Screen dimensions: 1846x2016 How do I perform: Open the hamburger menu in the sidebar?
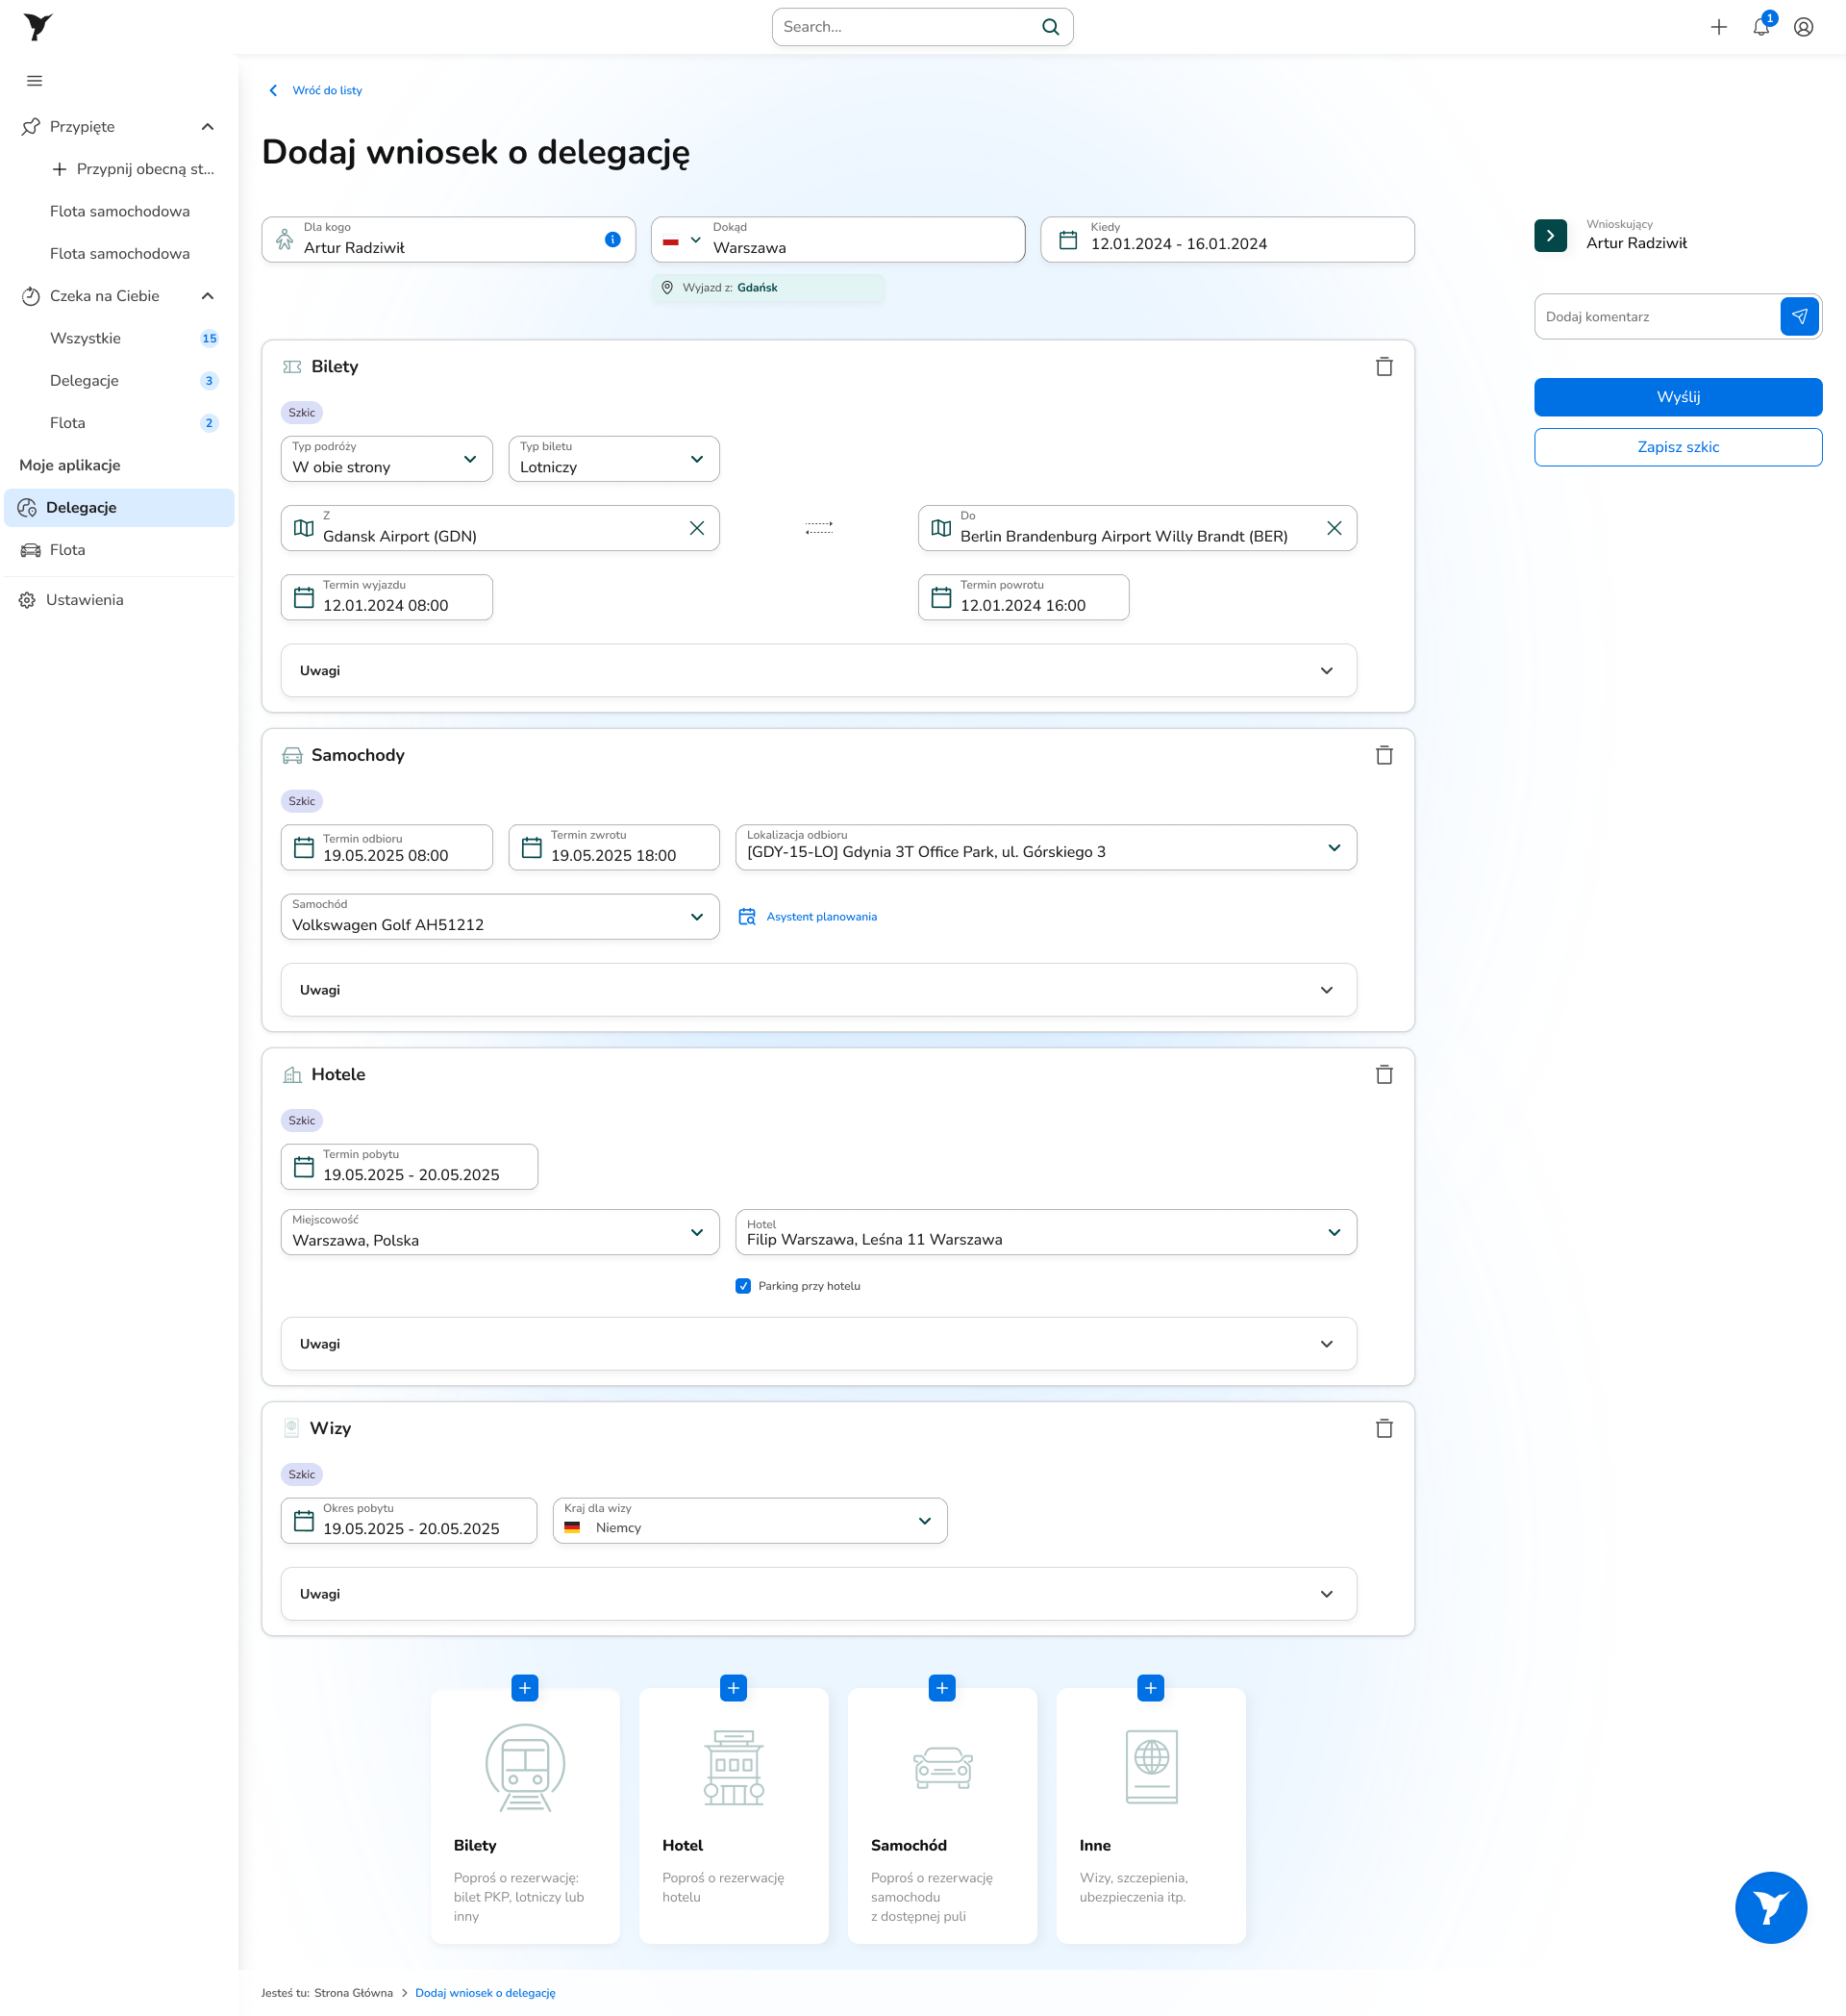click(x=34, y=81)
